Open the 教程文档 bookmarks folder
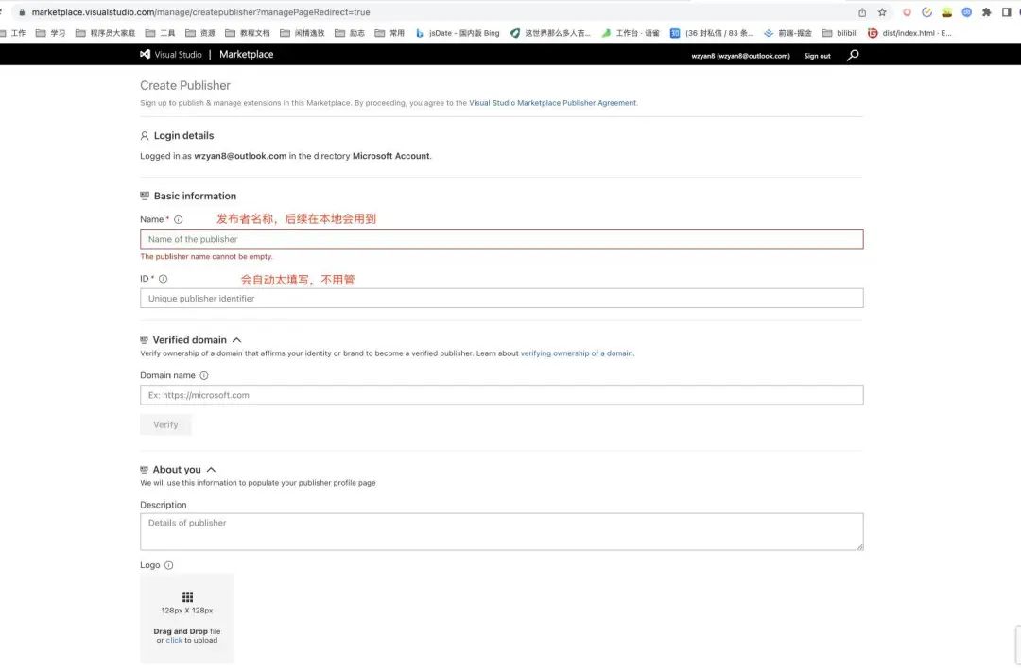The image size is (1021, 672). 248,33
